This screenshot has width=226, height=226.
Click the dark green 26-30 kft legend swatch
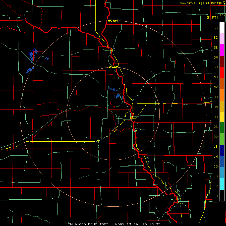click(x=222, y=128)
